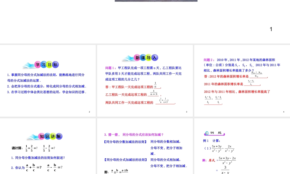Click the book icon next to 知识讲解

(32, 136)
